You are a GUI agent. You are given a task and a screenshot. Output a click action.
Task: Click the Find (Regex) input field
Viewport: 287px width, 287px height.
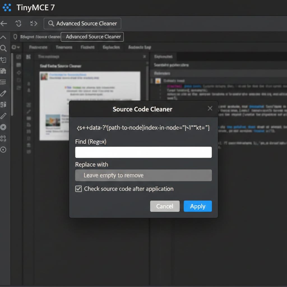pos(143,152)
